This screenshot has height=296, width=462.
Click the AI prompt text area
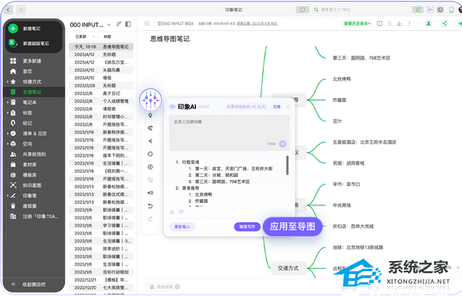229,133
